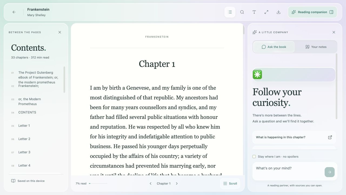Open Letter 2 in contents
346x195 pixels.
click(x=36, y=139)
